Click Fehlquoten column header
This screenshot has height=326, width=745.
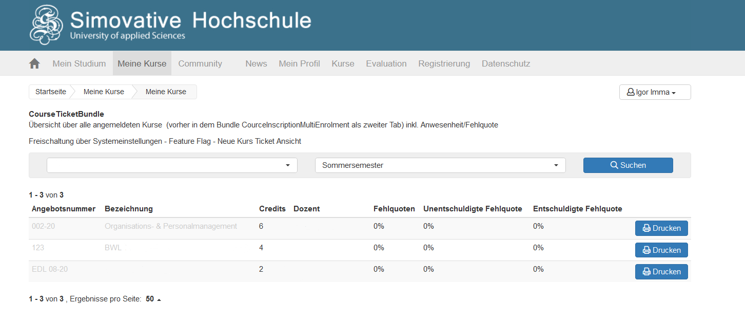394,209
